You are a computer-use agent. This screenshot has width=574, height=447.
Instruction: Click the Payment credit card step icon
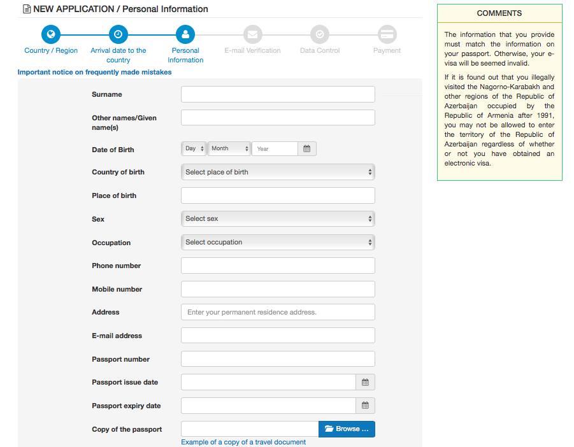click(x=387, y=34)
